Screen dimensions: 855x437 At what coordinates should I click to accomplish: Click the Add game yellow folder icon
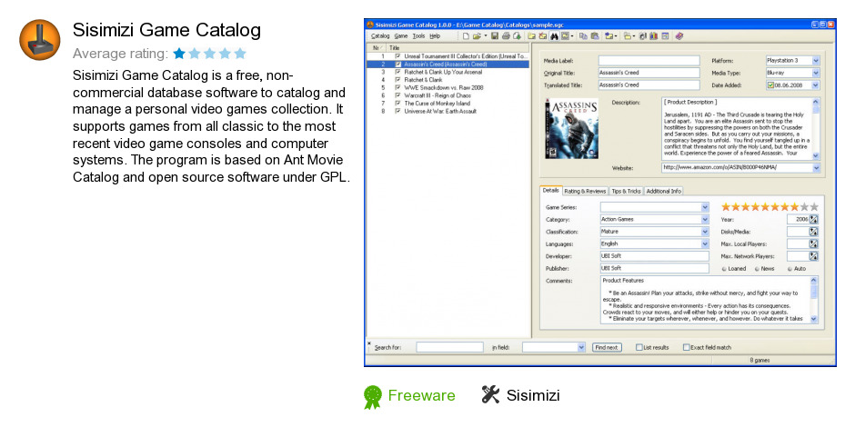pos(532,36)
